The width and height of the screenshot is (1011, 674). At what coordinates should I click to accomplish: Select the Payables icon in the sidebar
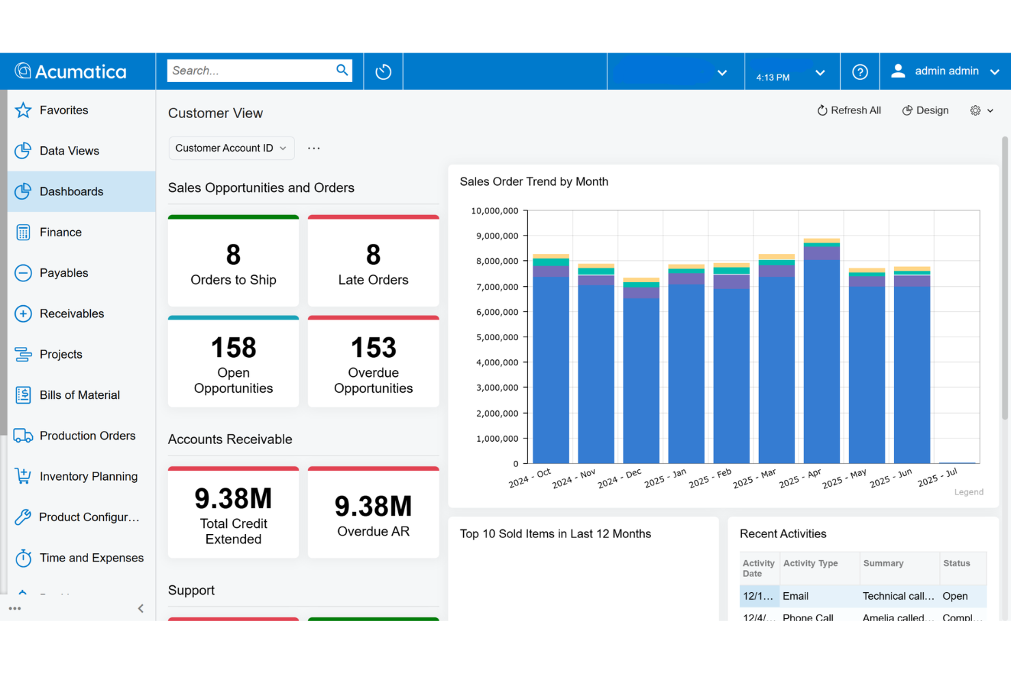(x=23, y=272)
